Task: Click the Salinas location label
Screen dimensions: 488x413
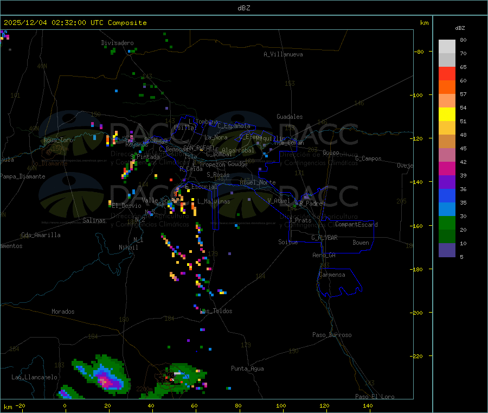Action: click(94, 220)
